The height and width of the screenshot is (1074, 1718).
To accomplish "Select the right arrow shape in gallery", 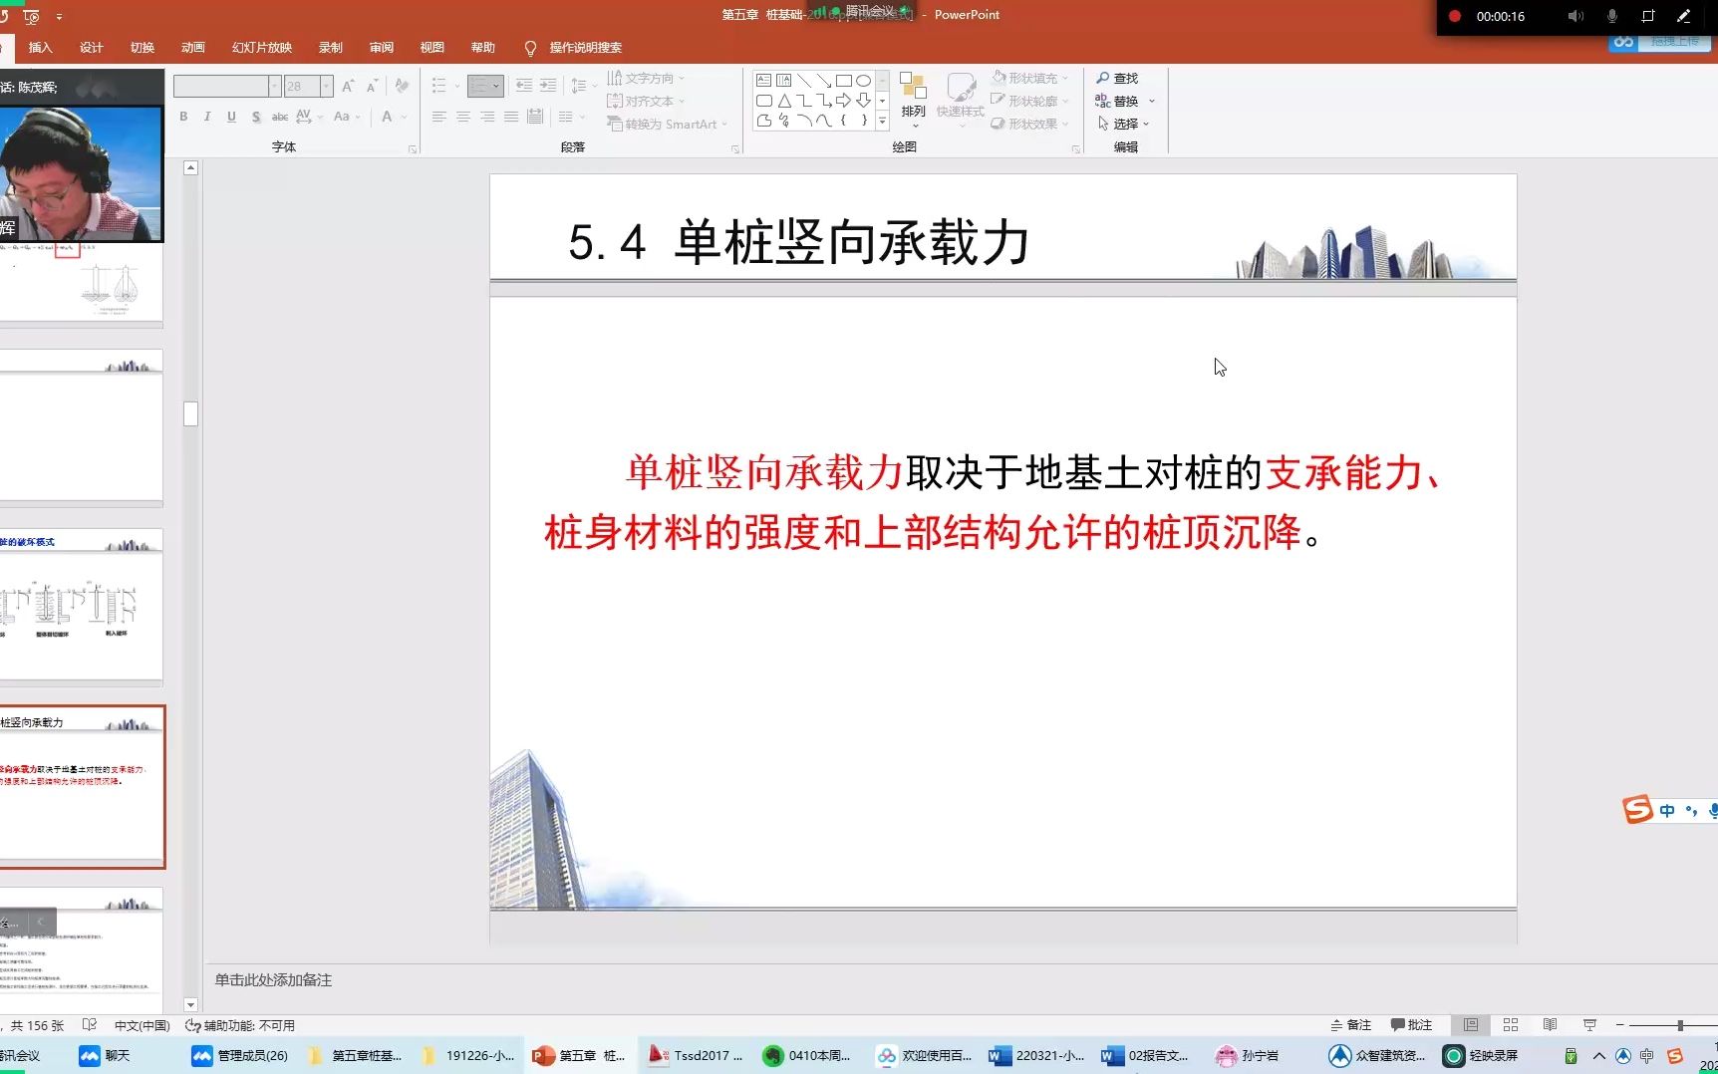I will 844,100.
